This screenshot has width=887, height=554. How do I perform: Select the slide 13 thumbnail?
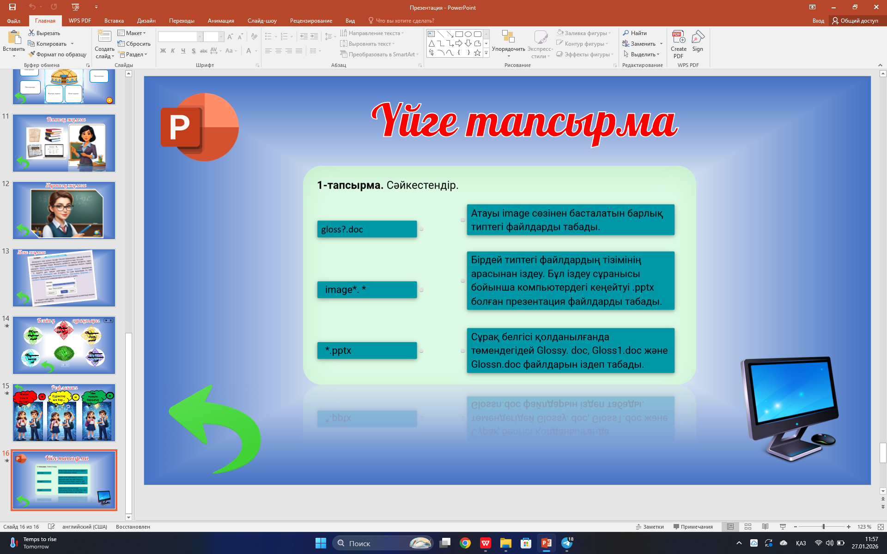(64, 278)
